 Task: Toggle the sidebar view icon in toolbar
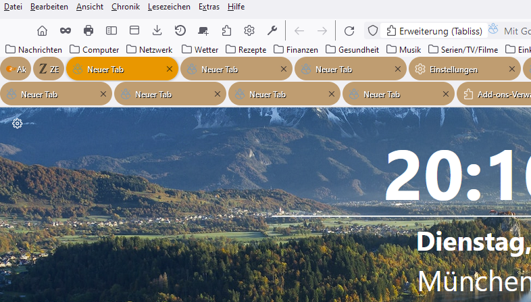point(111,30)
